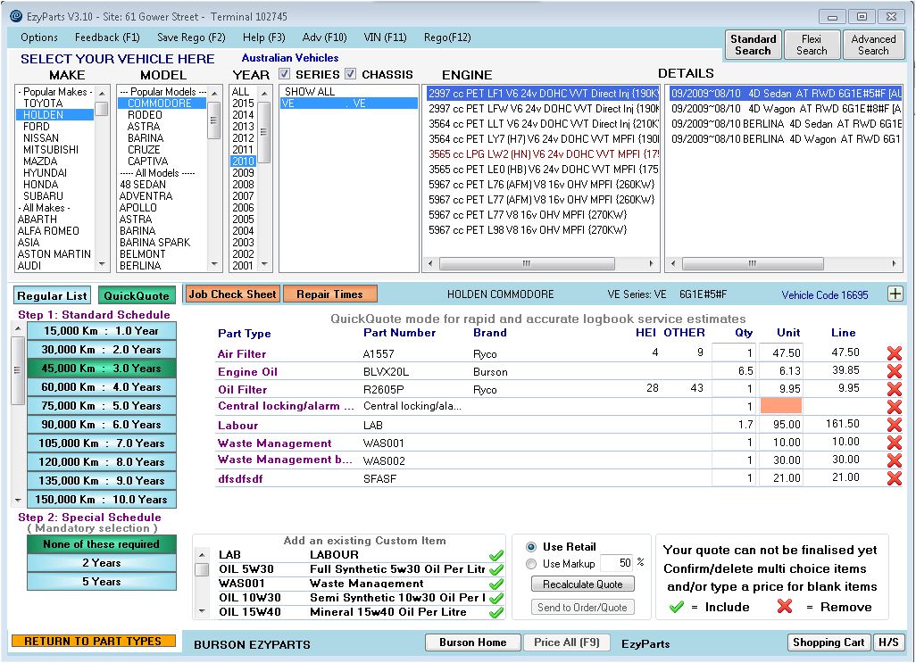Remove the Oil Filter line item
916x663 pixels.
tap(894, 389)
